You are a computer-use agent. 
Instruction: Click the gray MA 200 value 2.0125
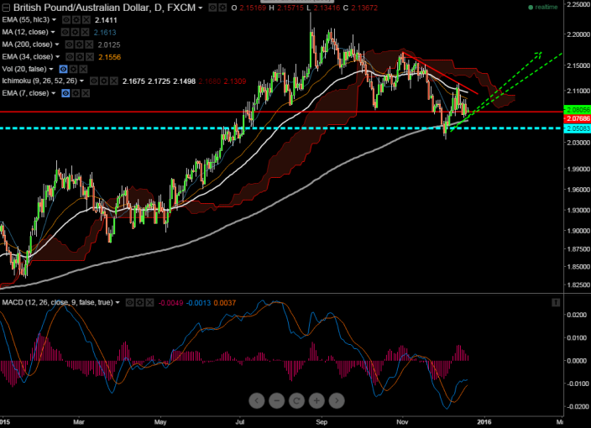(109, 44)
